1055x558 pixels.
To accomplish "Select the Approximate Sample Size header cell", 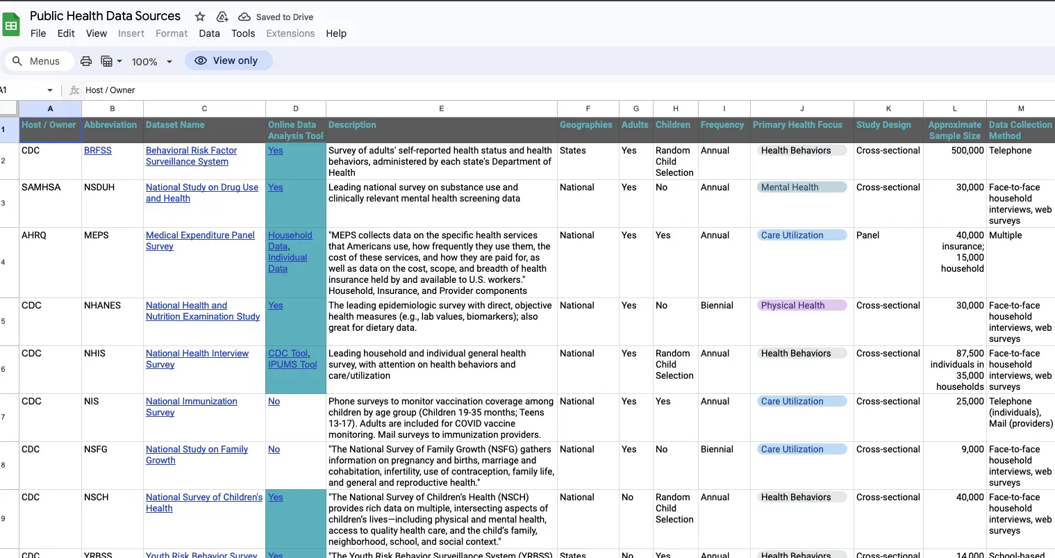I will 955,130.
